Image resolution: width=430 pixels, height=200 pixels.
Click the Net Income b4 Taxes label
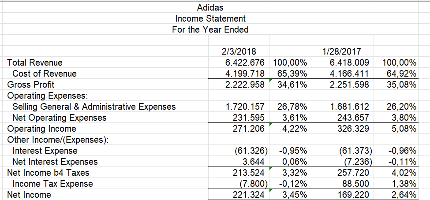(x=48, y=173)
